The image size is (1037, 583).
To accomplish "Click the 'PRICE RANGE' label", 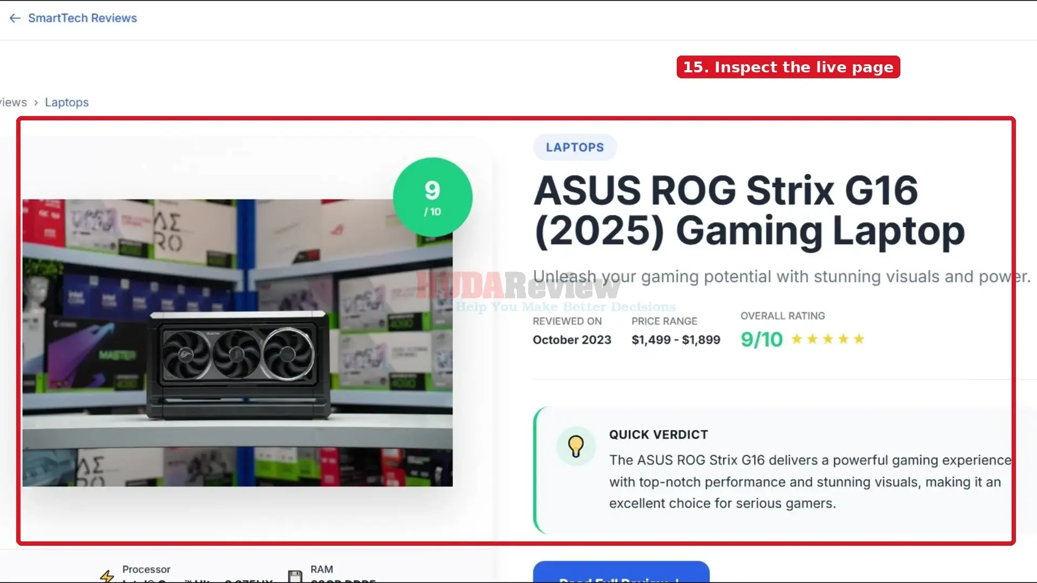I will (x=664, y=321).
